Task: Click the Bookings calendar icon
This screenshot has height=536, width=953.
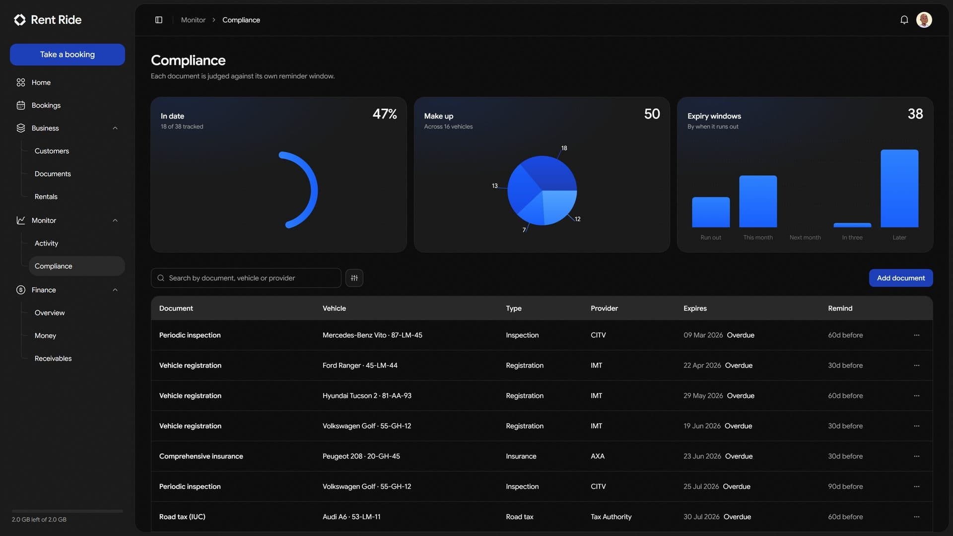Action: (21, 105)
